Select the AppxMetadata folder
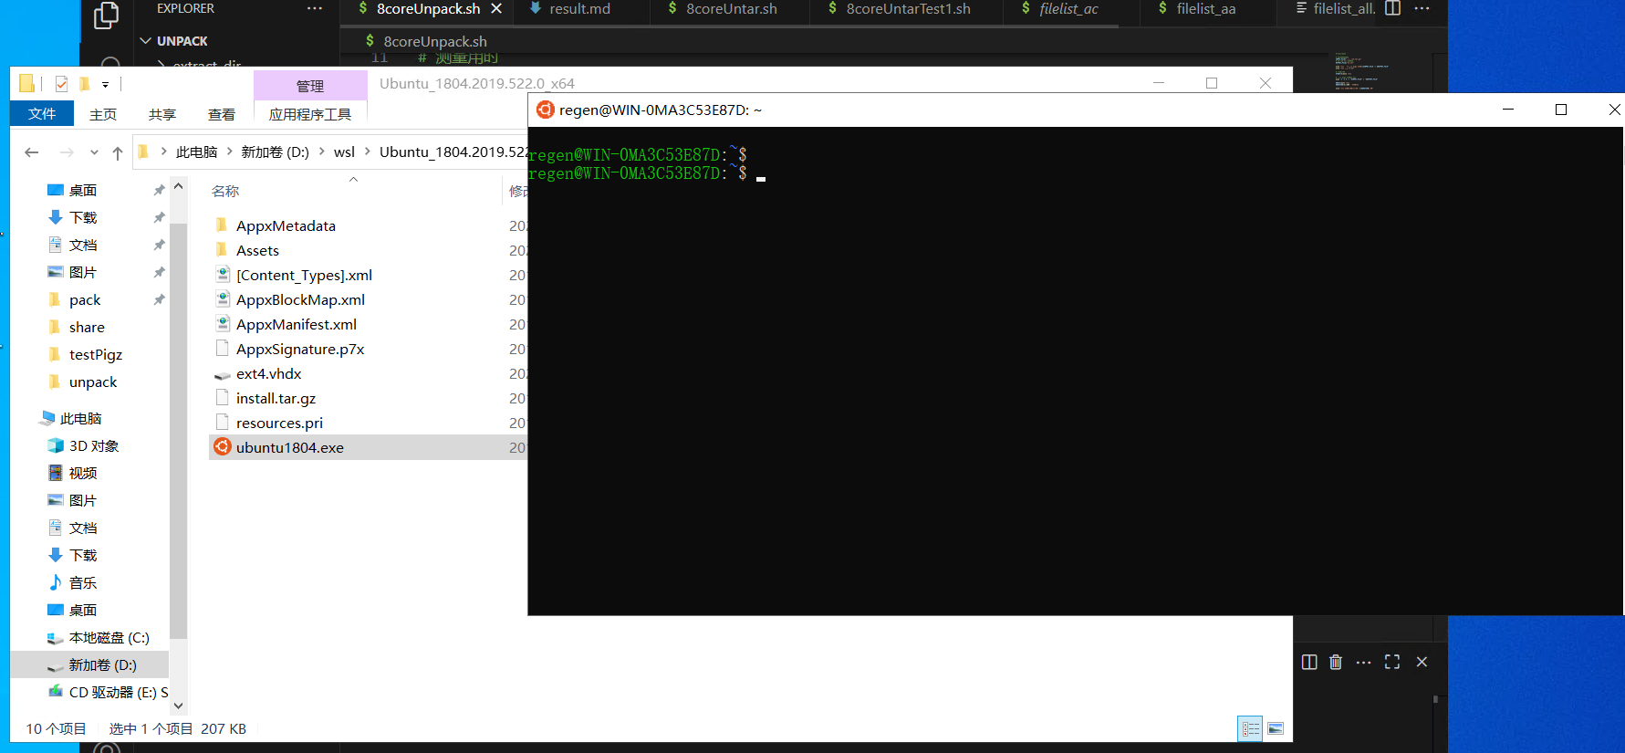1625x753 pixels. tap(286, 225)
